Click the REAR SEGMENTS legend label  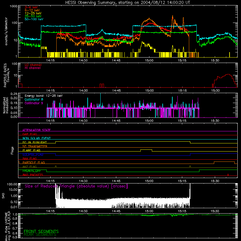[40, 235]
